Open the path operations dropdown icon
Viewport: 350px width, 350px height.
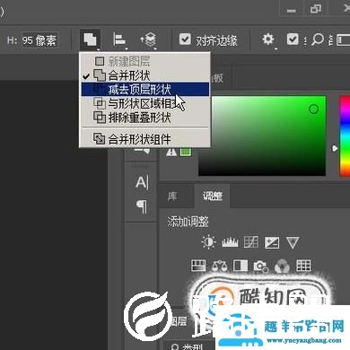tap(90, 39)
